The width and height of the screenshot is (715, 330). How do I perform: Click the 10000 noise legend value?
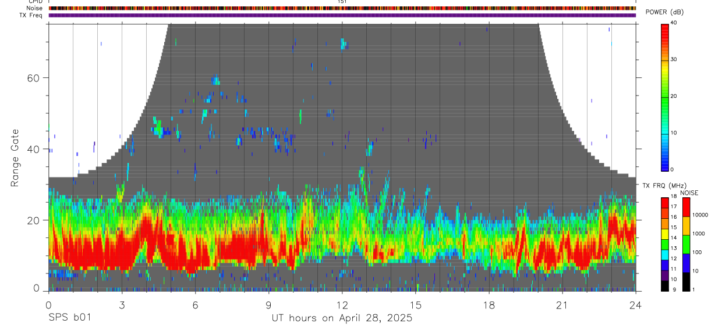click(x=700, y=215)
